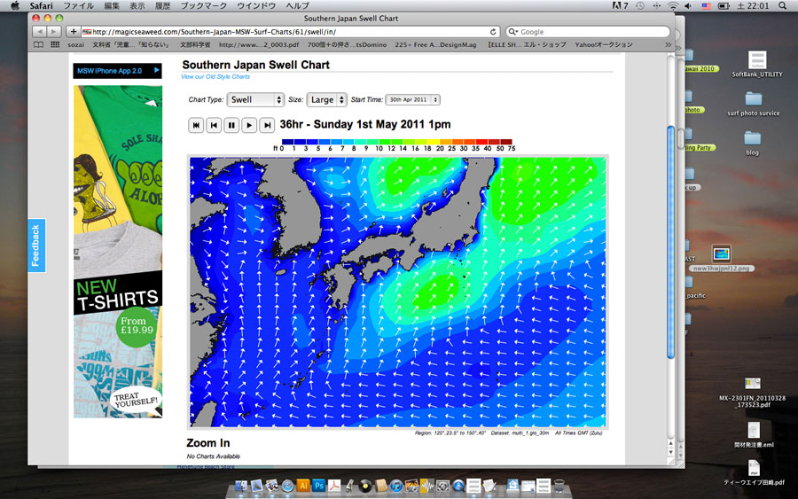
Task: Select the ティーウエイブ田崎.pdf desktop file
Action: pos(754,472)
